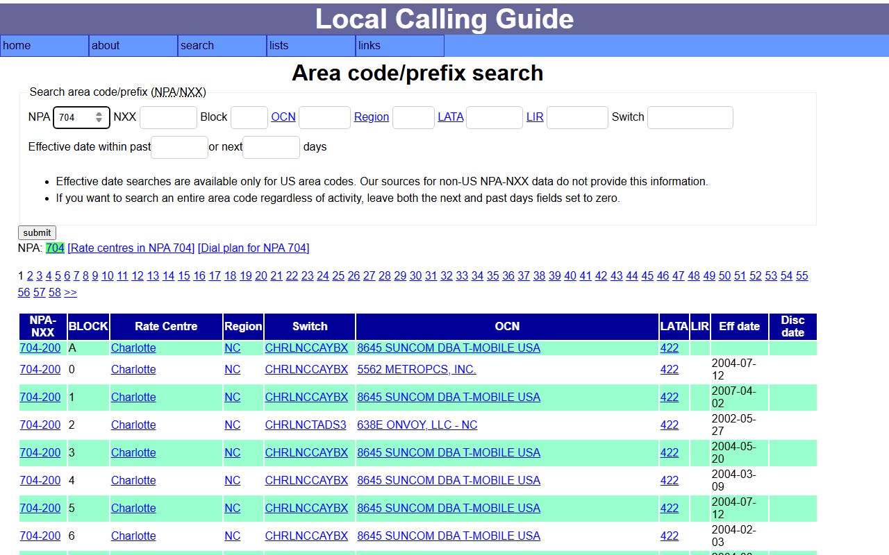The image size is (889, 555).
Task: Click the OCN input field
Action: [x=324, y=117]
